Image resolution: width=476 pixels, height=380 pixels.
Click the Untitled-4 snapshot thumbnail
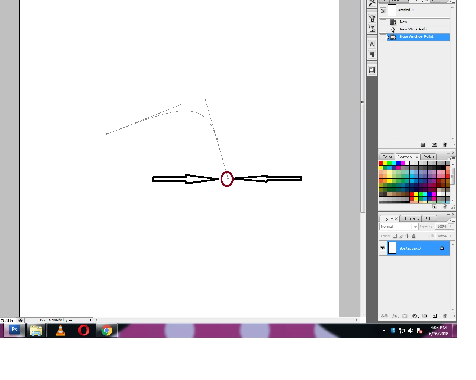pos(392,10)
